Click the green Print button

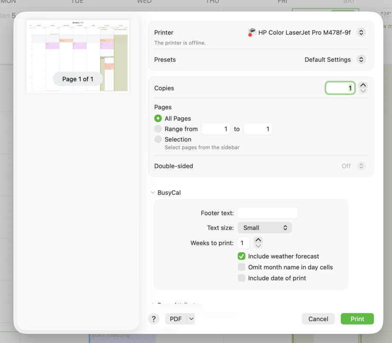(357, 319)
